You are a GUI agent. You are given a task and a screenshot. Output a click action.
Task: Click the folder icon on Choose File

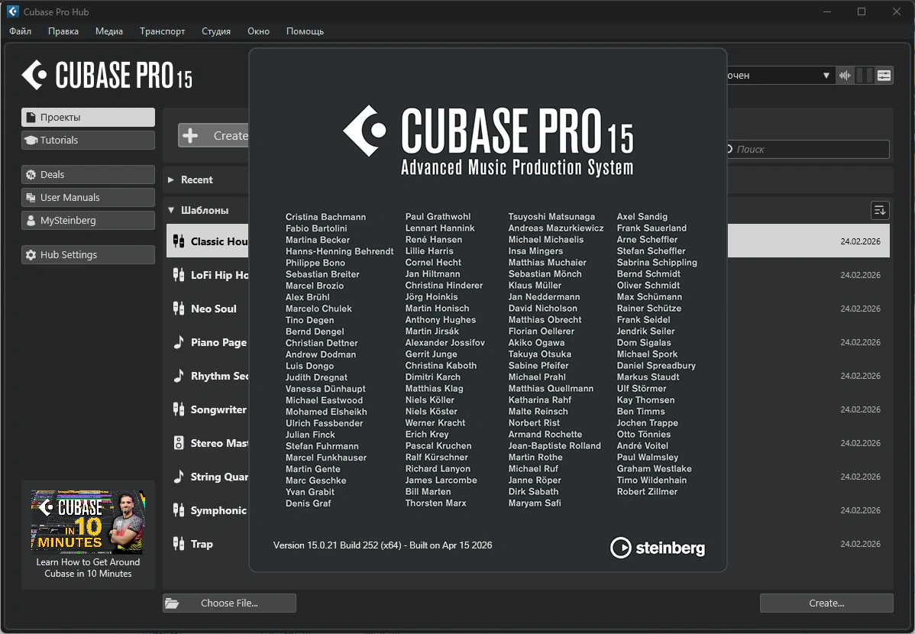pyautogui.click(x=172, y=603)
